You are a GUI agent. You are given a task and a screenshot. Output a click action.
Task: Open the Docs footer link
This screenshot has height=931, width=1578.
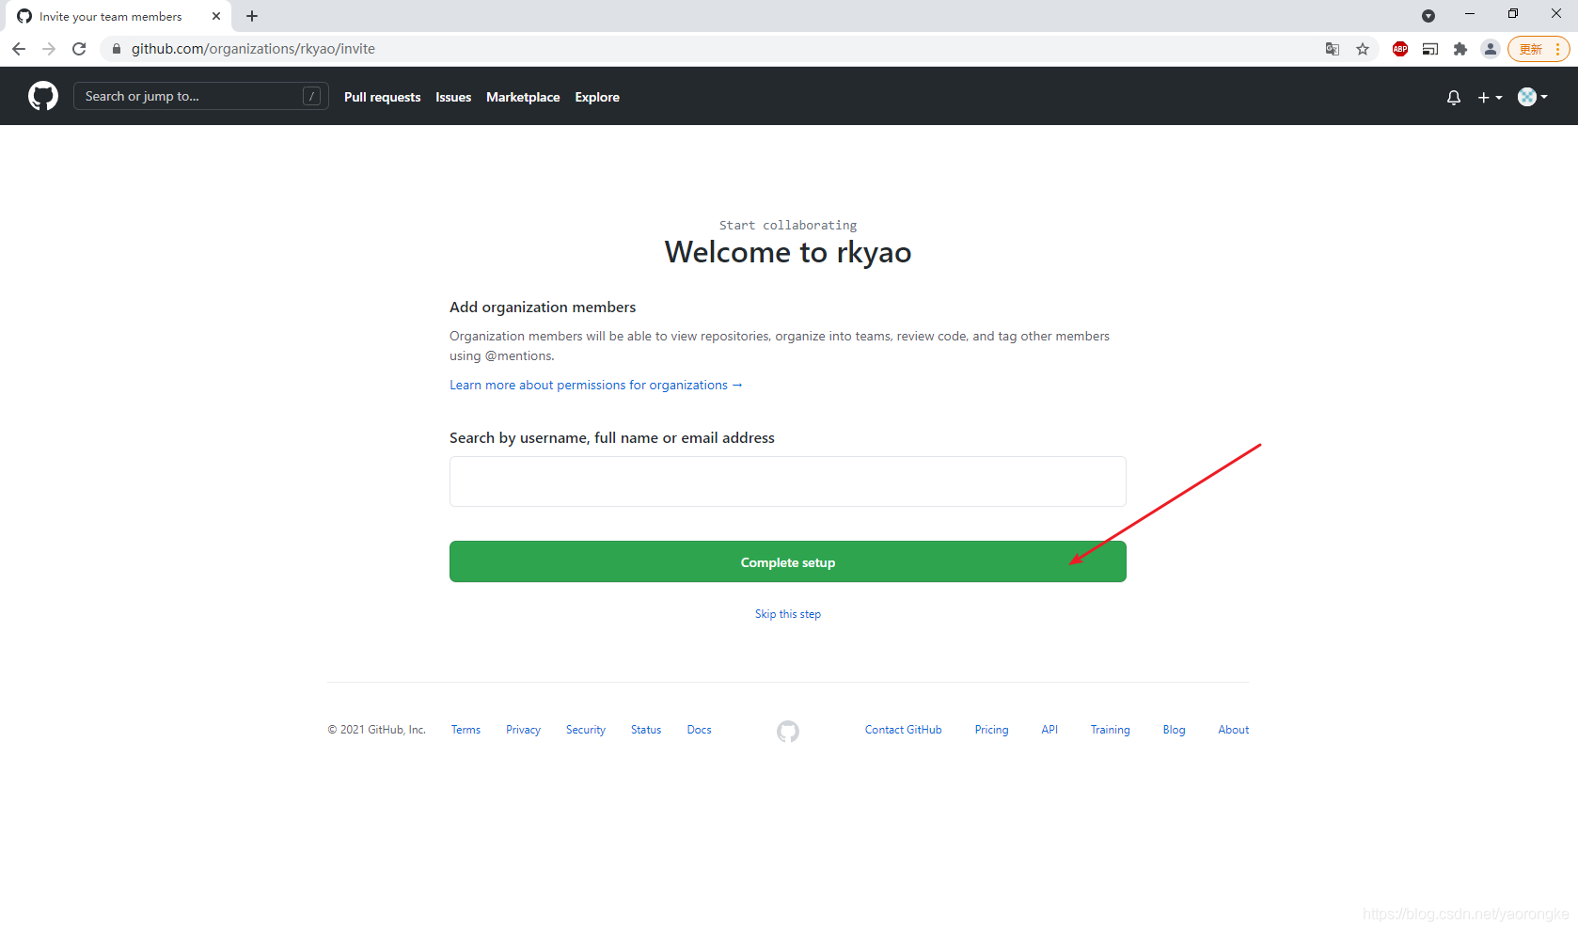pyautogui.click(x=699, y=730)
